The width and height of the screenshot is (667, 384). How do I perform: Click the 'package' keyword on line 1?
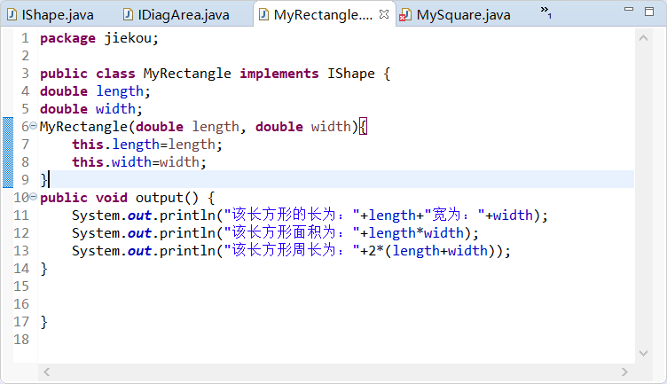coord(67,38)
